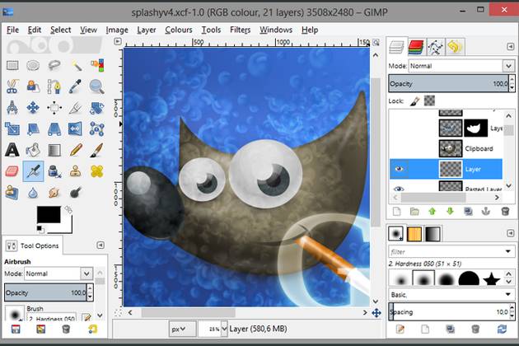Hide the selected 'Layer' layer via its eye

pyautogui.click(x=399, y=169)
